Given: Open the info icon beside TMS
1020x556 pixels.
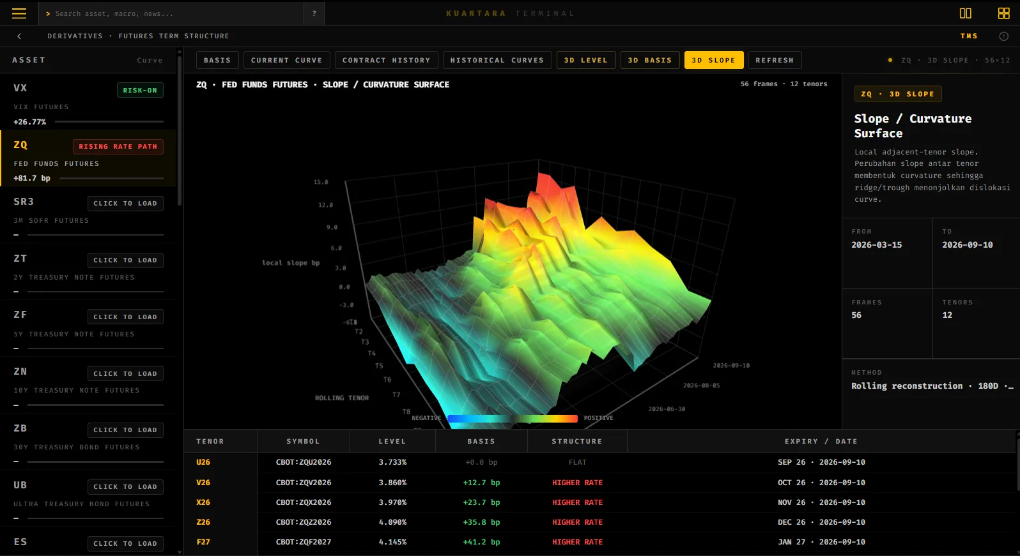Looking at the screenshot, I should 1003,36.
